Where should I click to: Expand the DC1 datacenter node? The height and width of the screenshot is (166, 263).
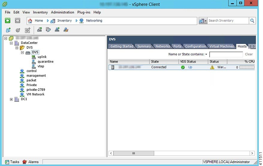pos(11,99)
